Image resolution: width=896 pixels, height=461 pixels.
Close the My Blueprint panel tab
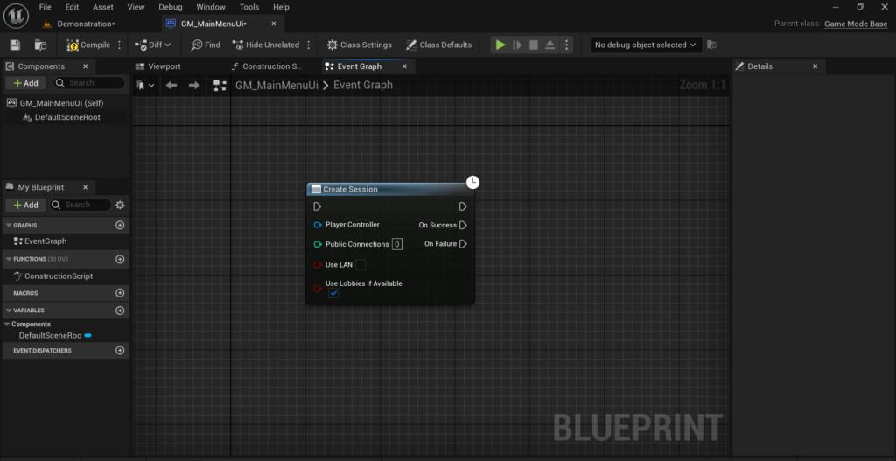tap(85, 187)
